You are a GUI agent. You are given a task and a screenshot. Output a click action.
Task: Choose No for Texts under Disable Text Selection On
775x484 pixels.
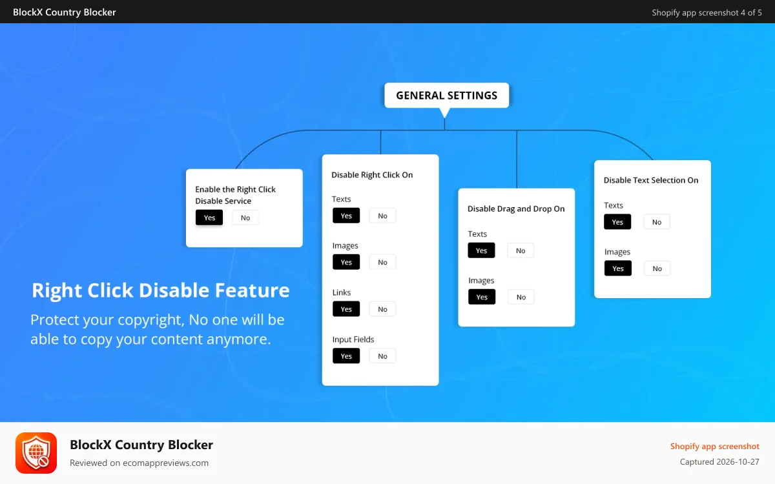coord(657,222)
